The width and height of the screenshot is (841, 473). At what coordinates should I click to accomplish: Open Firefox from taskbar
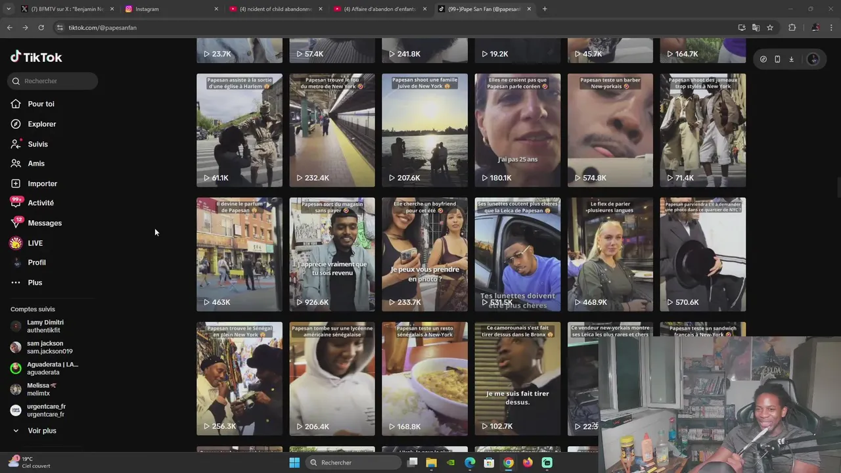[528, 462]
